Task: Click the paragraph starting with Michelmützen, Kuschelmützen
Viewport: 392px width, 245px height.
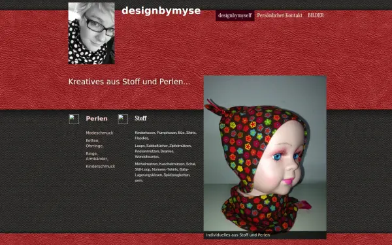Action: 165,172
